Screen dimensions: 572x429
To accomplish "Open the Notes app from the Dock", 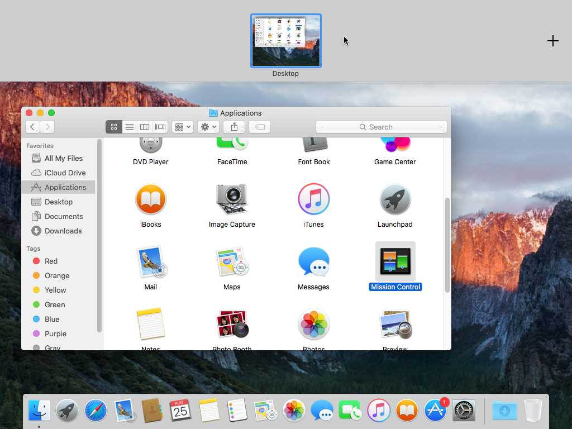I will (x=209, y=410).
